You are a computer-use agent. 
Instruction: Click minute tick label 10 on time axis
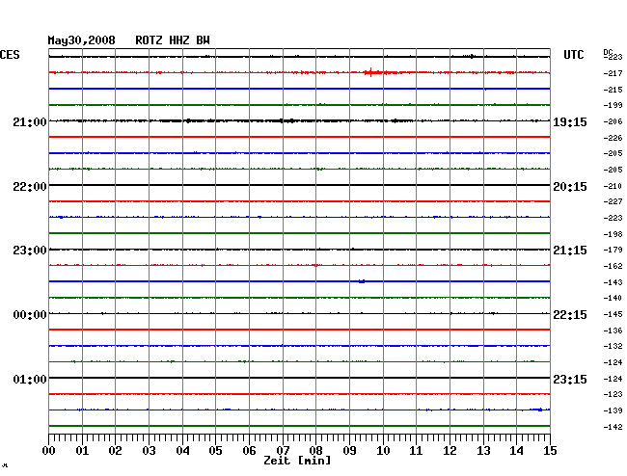coord(383,451)
